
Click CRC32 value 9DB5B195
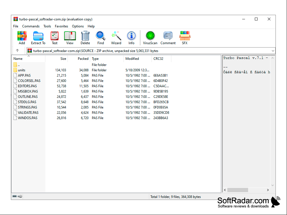coord(161,91)
